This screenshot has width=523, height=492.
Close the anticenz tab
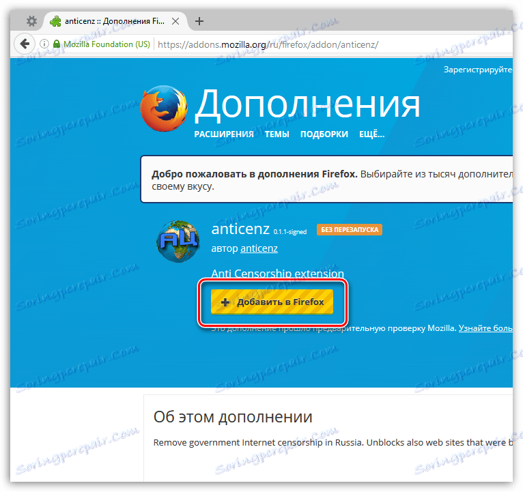pyautogui.click(x=175, y=21)
